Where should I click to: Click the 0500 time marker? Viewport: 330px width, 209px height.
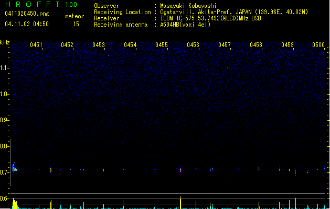pos(318,45)
